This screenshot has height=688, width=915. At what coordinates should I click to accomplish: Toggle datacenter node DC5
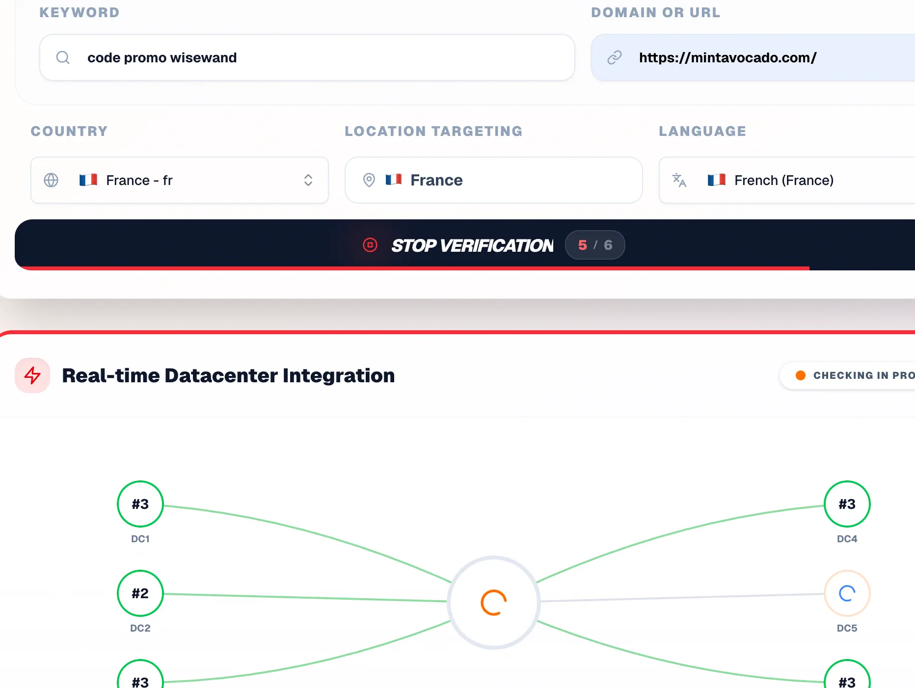coord(847,593)
